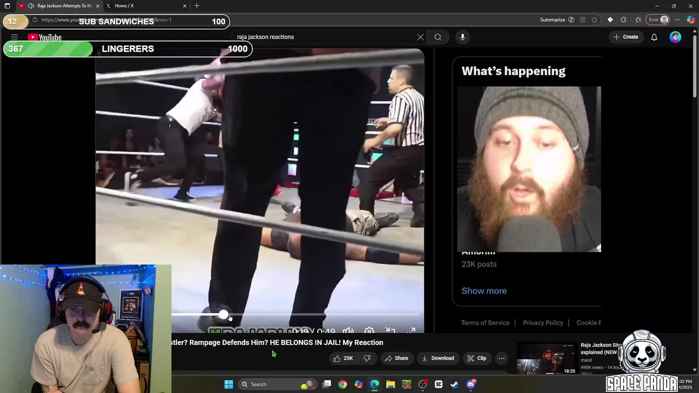Viewport: 699px width, 393px height.
Task: Open File Explorer from taskbar
Action: 390,384
